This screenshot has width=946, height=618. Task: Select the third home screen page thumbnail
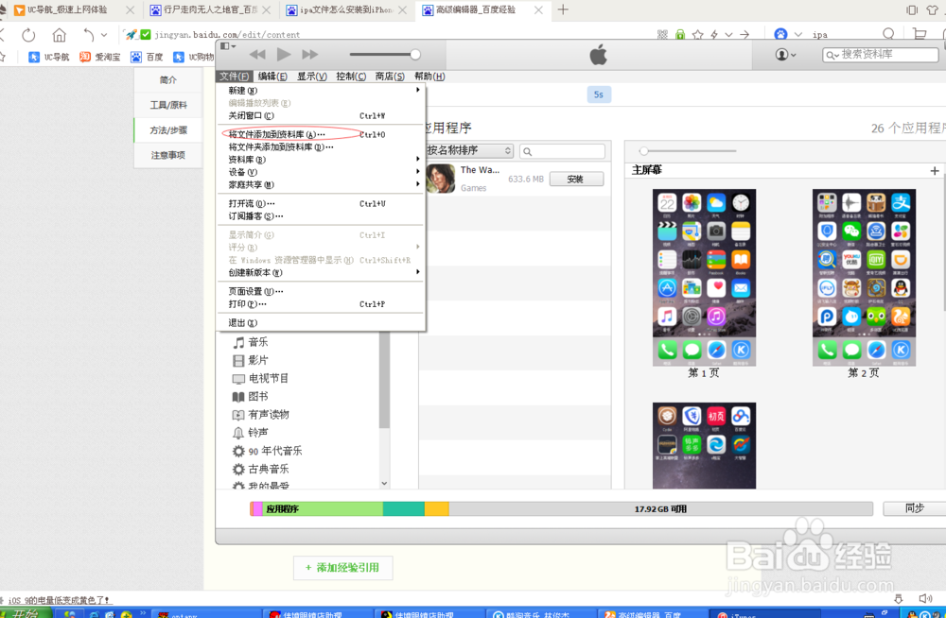(x=704, y=446)
